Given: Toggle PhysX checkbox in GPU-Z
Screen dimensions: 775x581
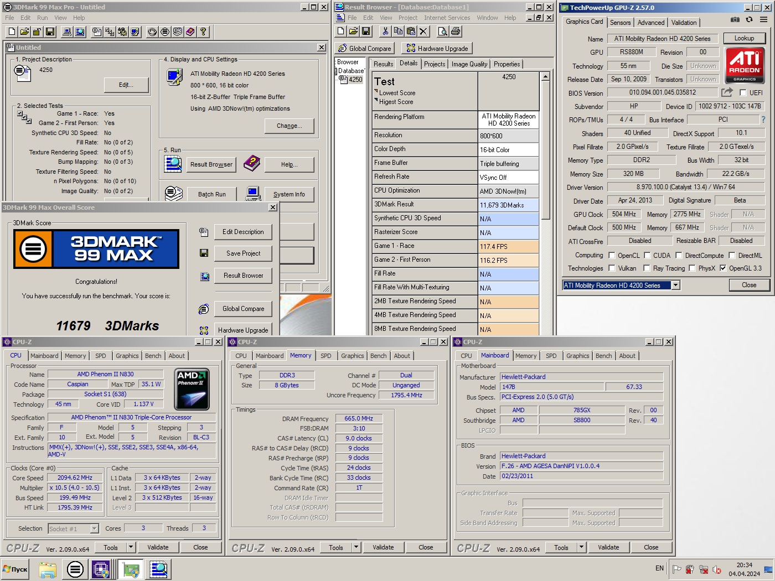Looking at the screenshot, I should 692,268.
